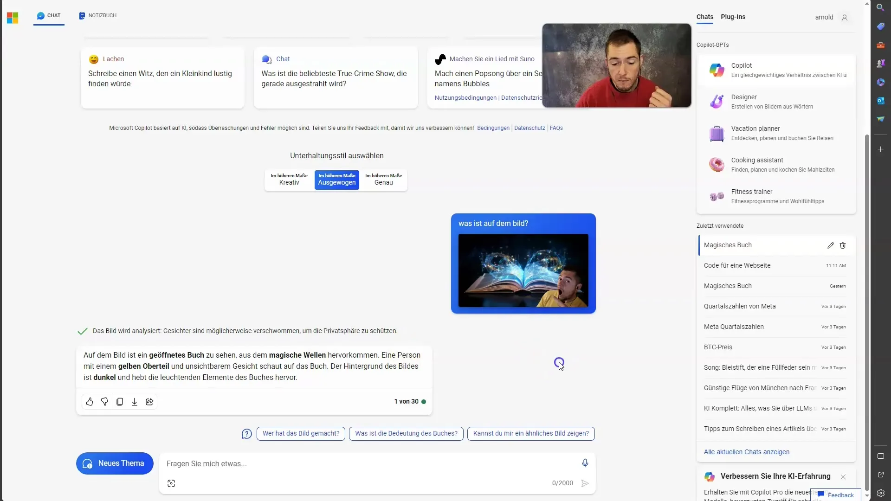Screen dimensions: 891x501
Task: Click the thumbs down icon on response
Action: (x=104, y=402)
